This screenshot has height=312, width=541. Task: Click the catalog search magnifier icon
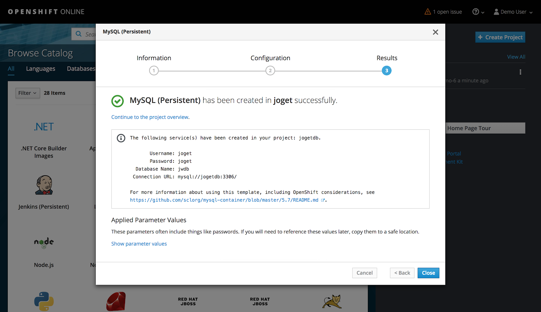[79, 34]
